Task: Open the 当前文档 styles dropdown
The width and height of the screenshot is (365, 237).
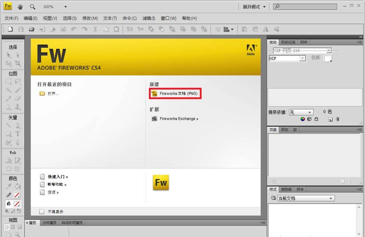Action: [306, 198]
